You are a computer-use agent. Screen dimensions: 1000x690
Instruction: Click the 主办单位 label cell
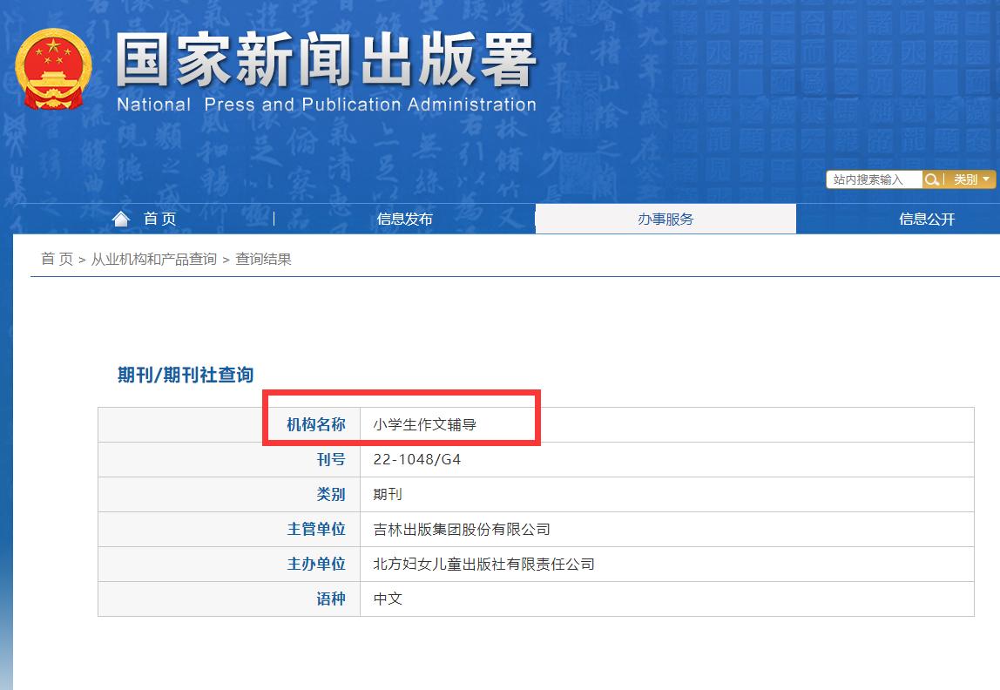click(x=229, y=565)
